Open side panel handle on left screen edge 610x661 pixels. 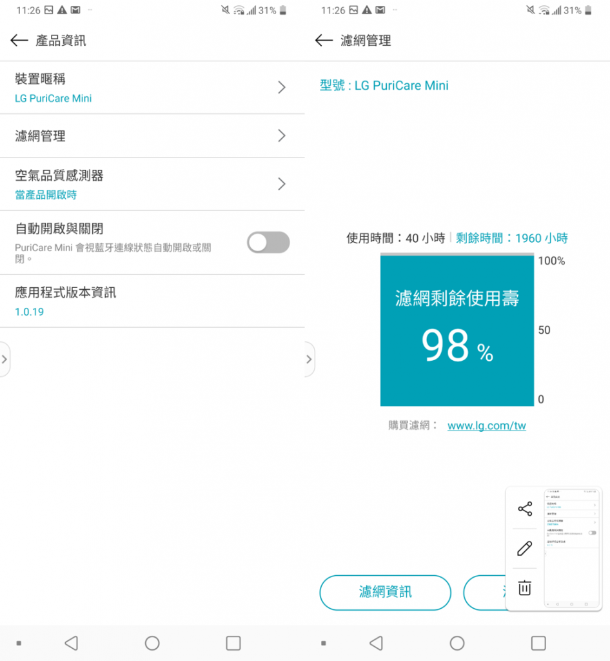click(5, 359)
